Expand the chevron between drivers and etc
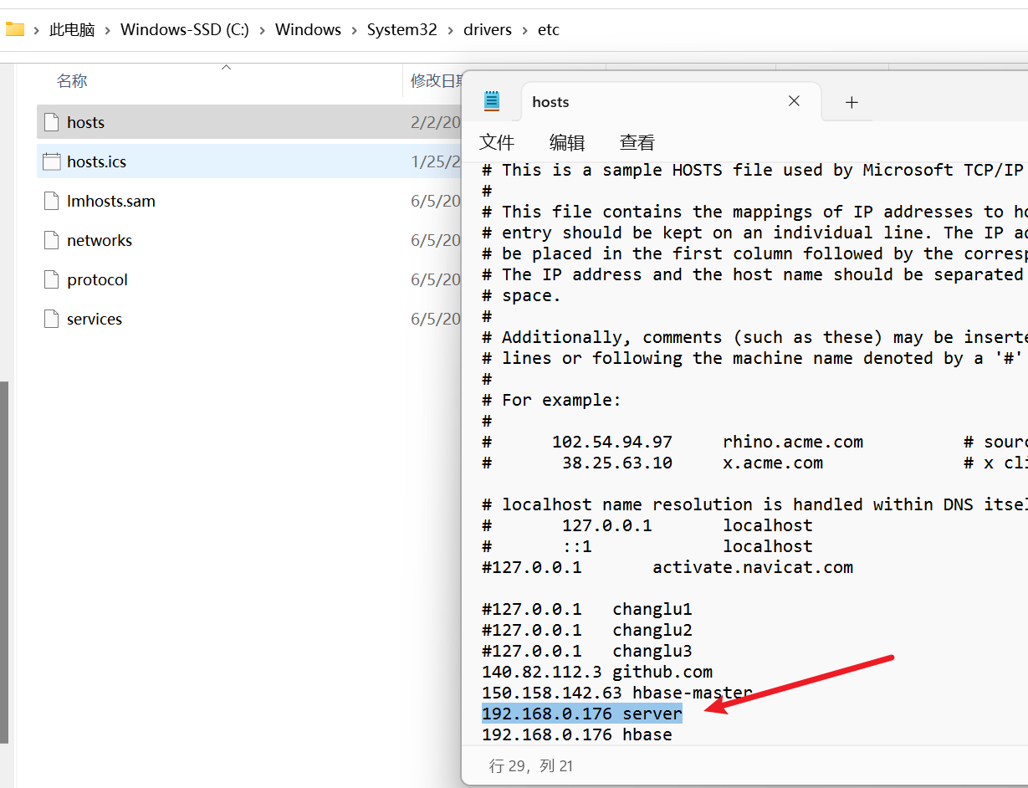The image size is (1028, 788). click(524, 30)
